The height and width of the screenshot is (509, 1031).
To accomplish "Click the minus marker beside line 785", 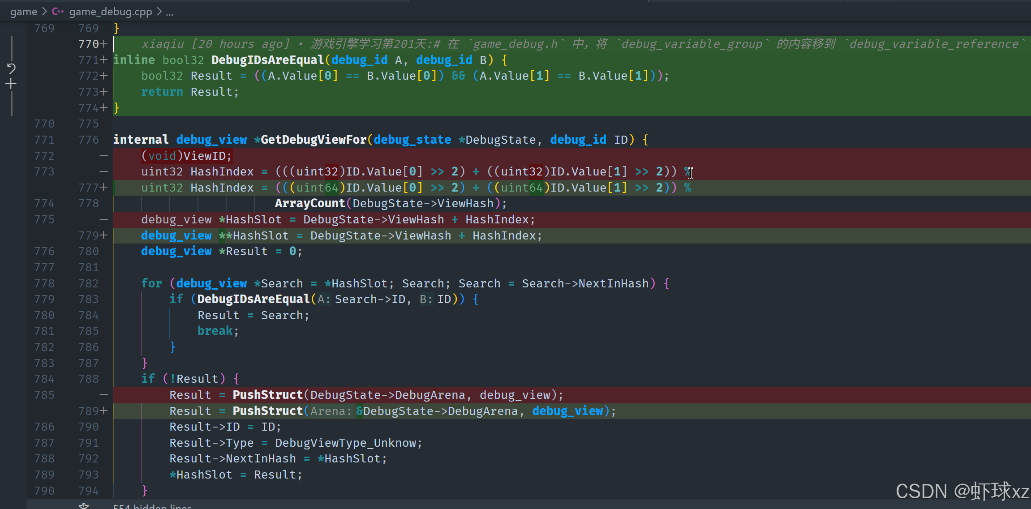I will pyautogui.click(x=104, y=395).
